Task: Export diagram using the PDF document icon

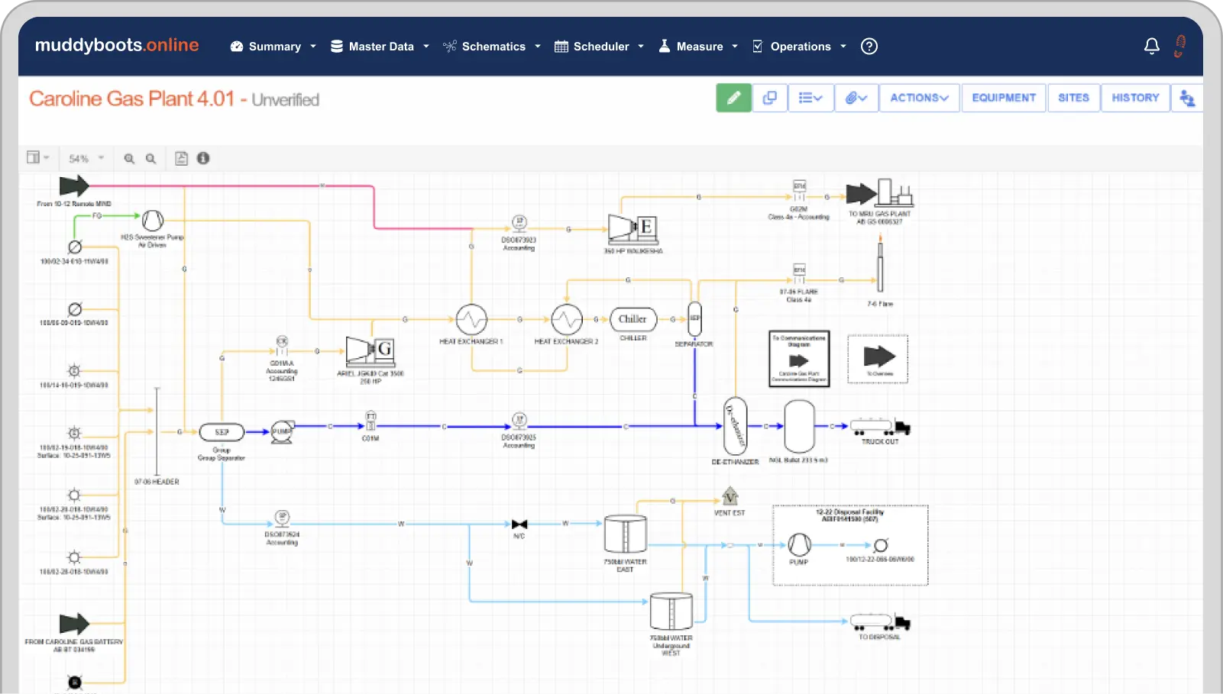Action: point(181,158)
